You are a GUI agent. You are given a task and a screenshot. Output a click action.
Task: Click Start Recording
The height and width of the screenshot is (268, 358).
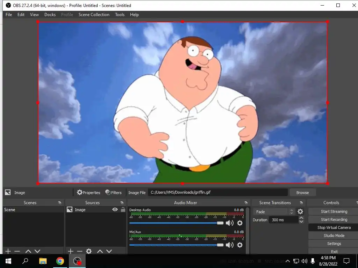click(x=334, y=219)
